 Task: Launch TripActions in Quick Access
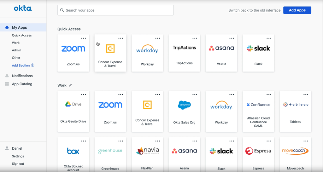[184, 53]
